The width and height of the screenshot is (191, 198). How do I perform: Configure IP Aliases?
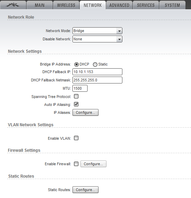pyautogui.click(x=86, y=112)
